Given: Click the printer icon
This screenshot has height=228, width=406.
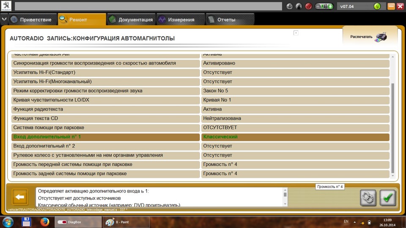Looking at the screenshot, I should (x=381, y=37).
